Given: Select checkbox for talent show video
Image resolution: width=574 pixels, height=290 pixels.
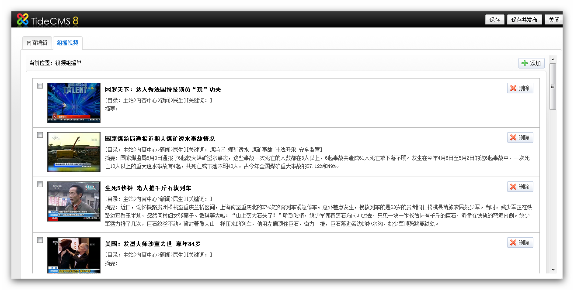Looking at the screenshot, I should tap(40, 86).
